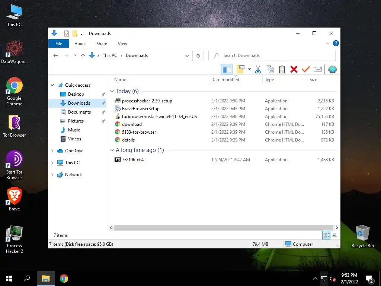Click the Copy icon in the toolbar
381x286 pixels.
point(270,69)
